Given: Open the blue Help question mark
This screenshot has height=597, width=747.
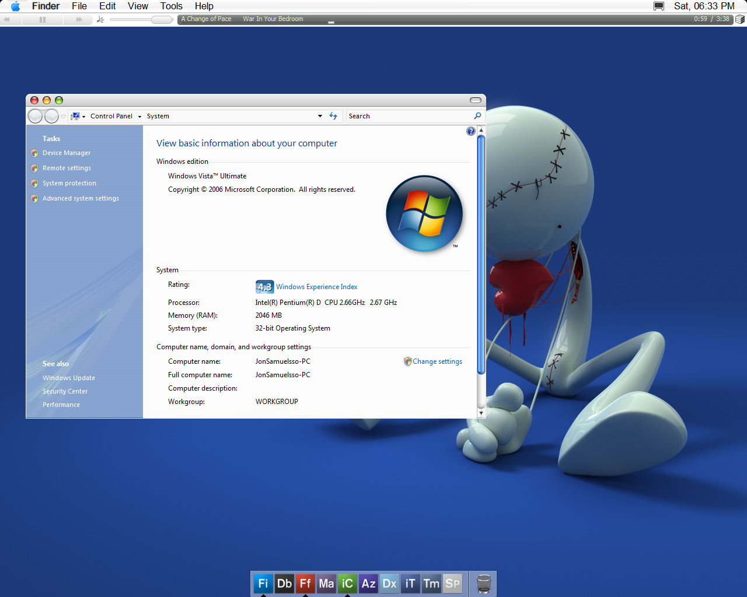Looking at the screenshot, I should click(x=471, y=132).
